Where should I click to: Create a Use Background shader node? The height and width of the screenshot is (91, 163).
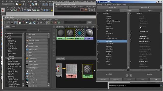click(37, 68)
